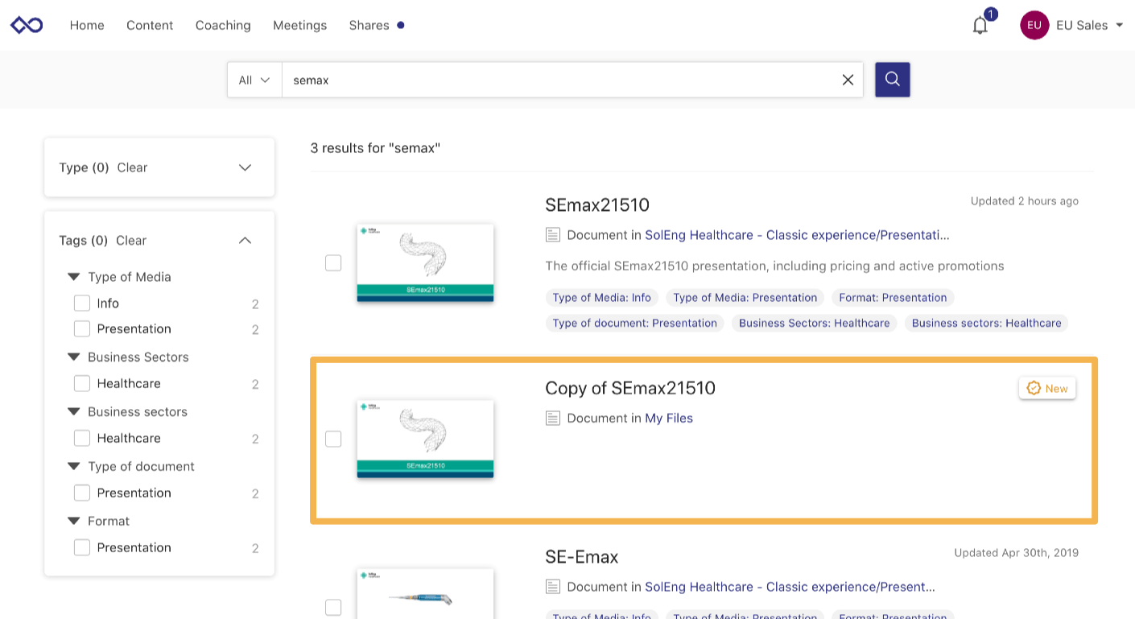The width and height of the screenshot is (1135, 619).
Task: Click the document icon beside SE-Emax
Action: 552,586
